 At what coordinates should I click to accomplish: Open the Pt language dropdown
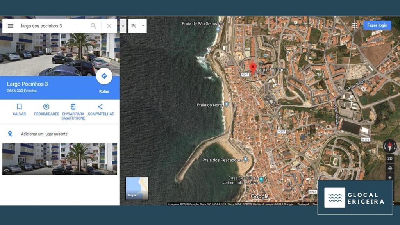137,26
